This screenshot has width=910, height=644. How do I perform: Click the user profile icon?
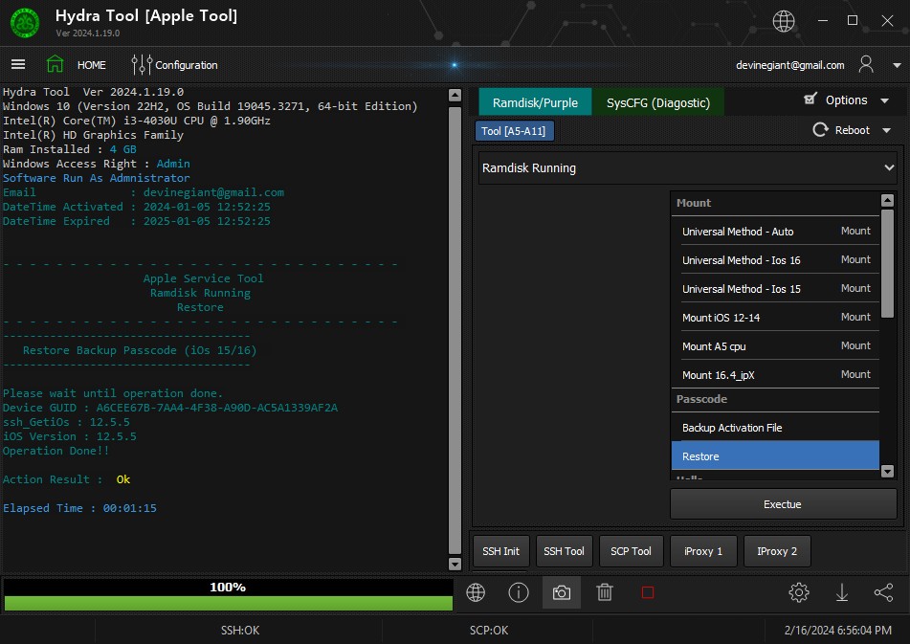866,64
